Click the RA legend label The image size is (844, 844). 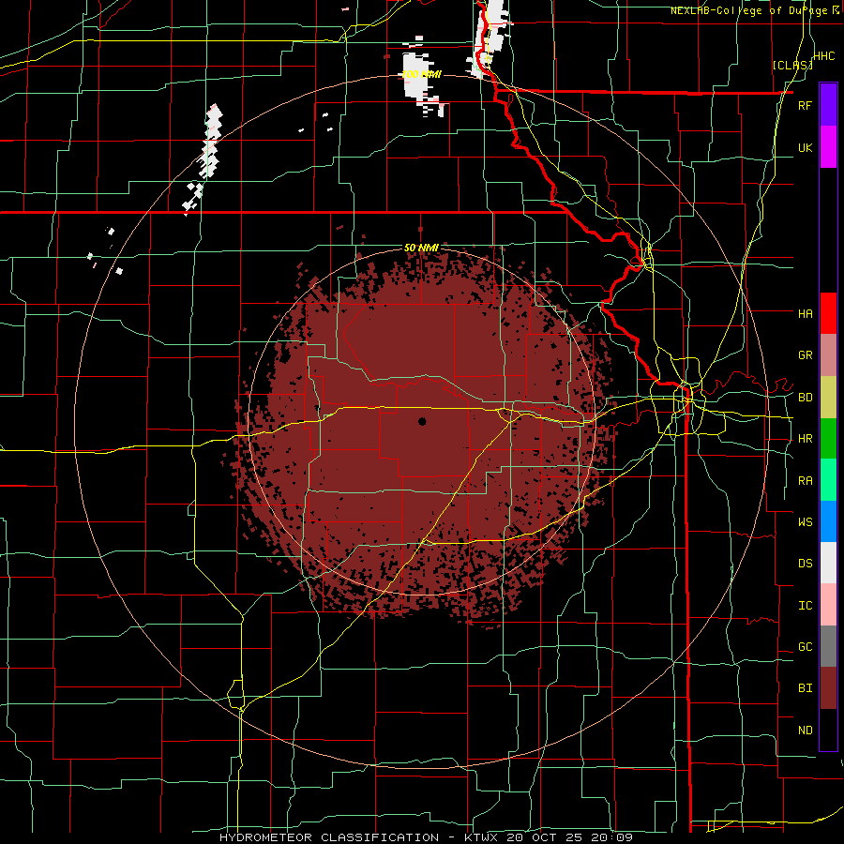coord(805,481)
